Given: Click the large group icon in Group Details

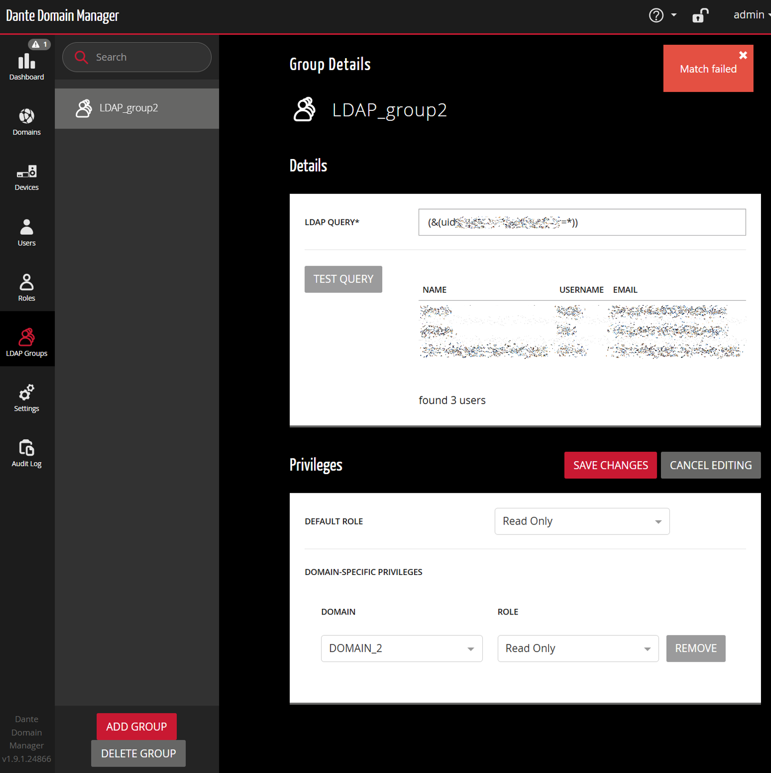Looking at the screenshot, I should [304, 109].
